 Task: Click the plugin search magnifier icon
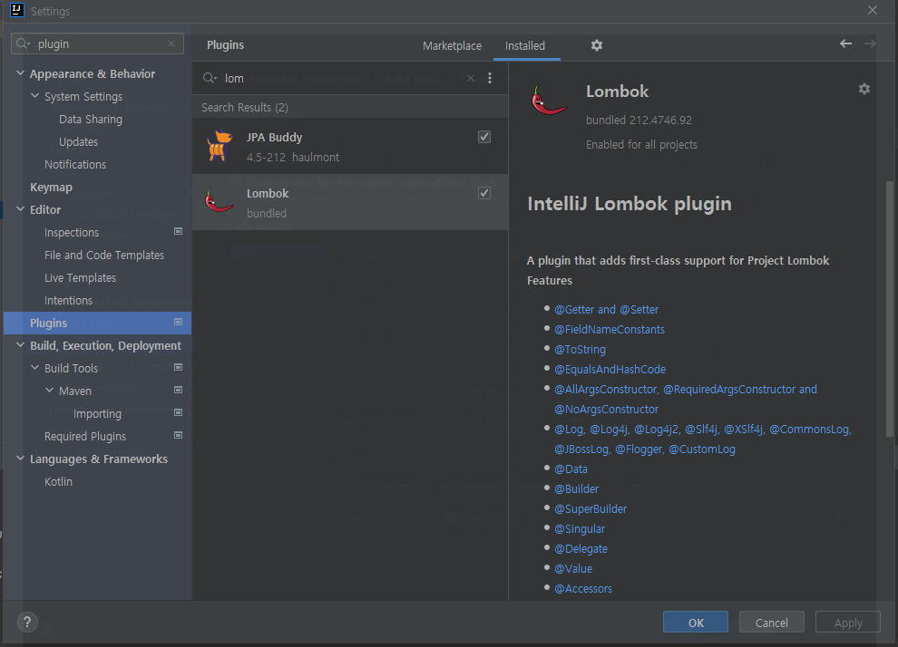click(210, 78)
